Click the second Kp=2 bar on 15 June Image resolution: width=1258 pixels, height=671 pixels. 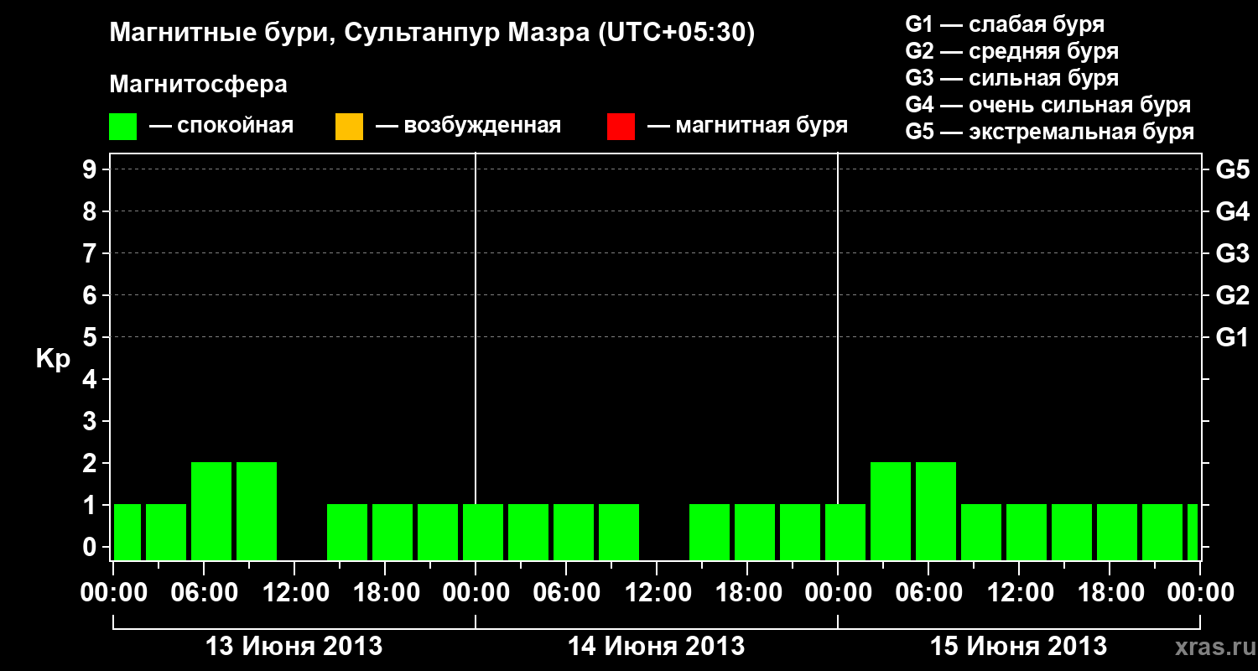point(936,511)
